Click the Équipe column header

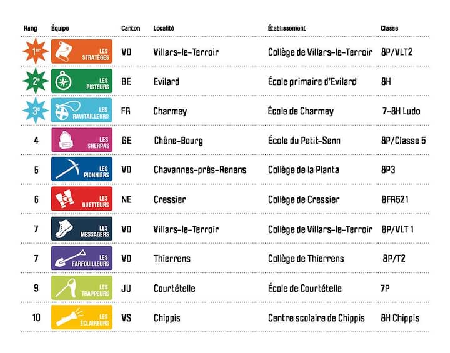60,29
